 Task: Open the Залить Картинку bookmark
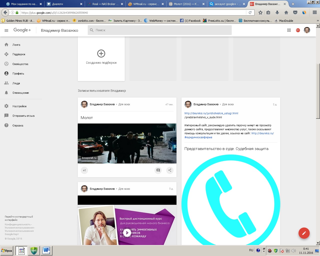tap(125, 21)
